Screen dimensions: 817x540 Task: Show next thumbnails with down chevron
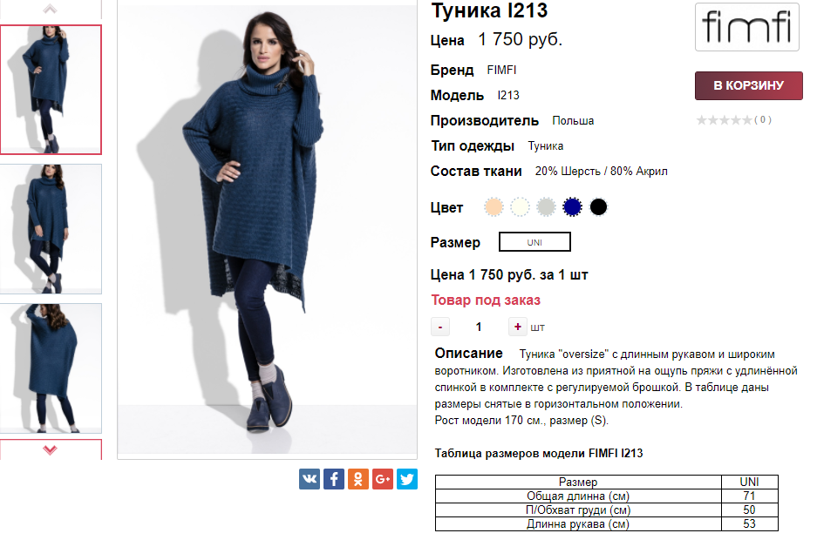[51, 449]
